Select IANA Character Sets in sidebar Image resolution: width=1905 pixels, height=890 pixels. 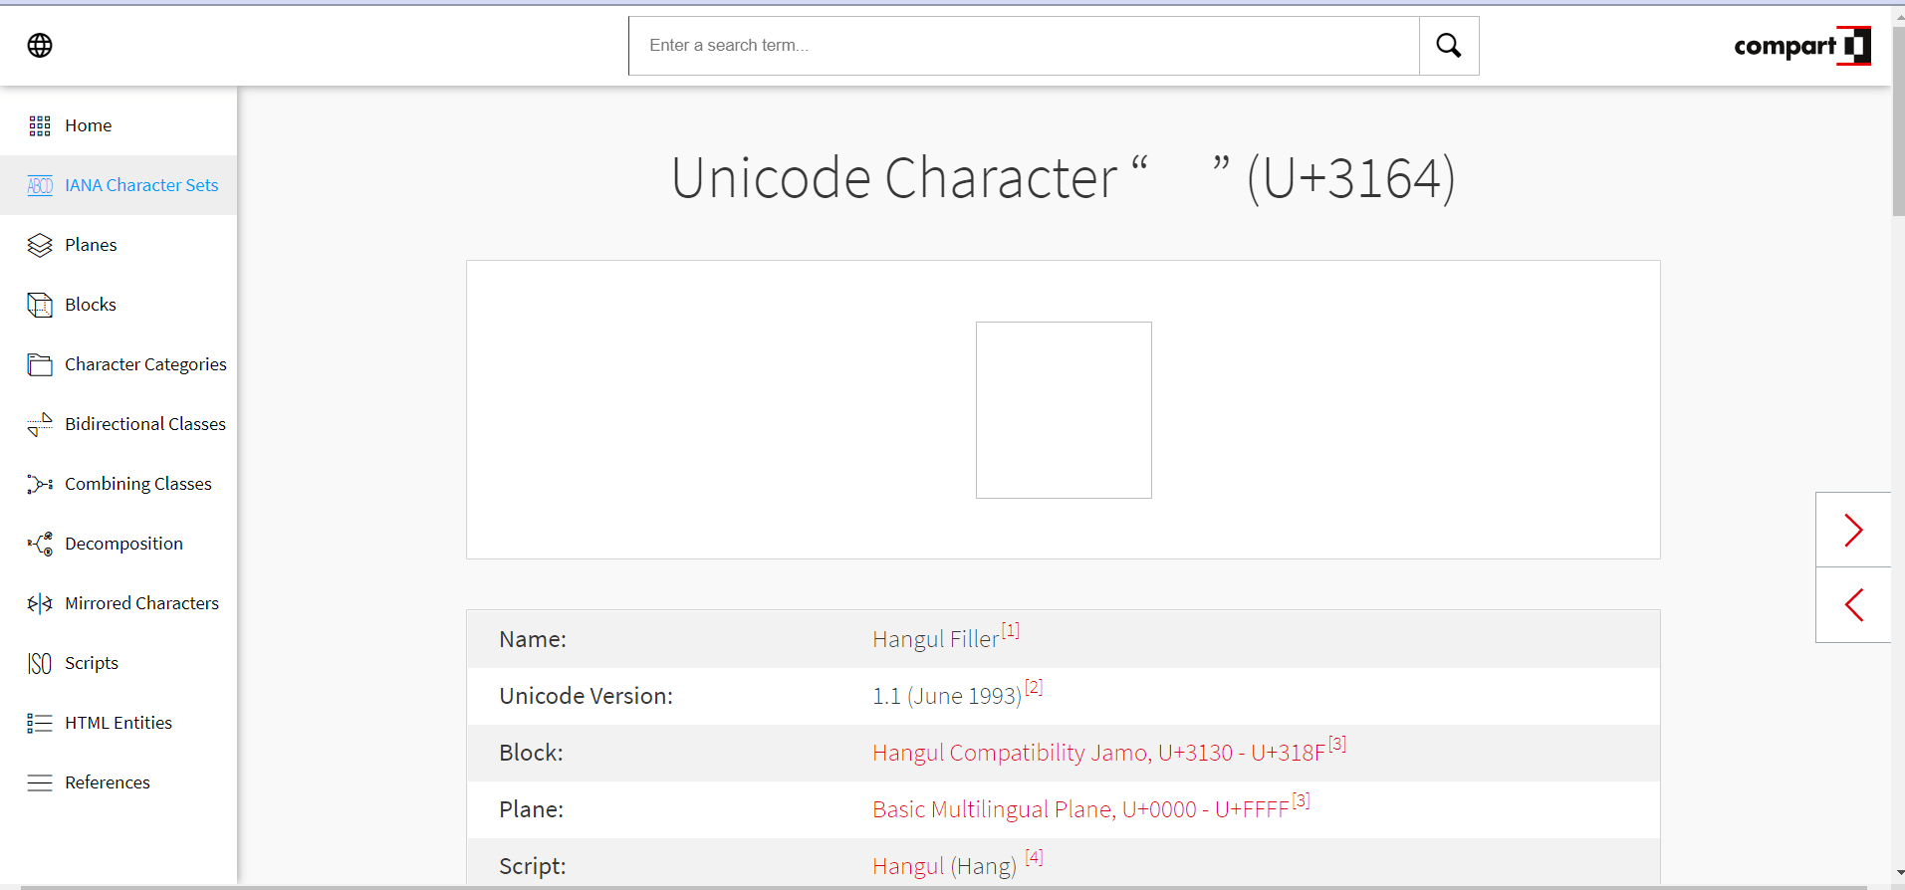click(x=141, y=185)
